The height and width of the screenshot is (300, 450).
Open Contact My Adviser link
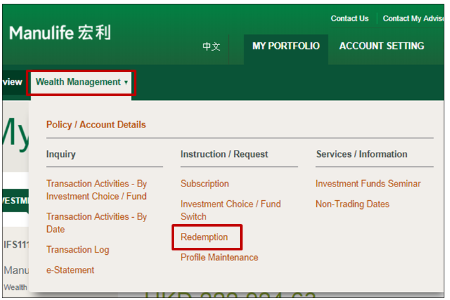coord(413,19)
